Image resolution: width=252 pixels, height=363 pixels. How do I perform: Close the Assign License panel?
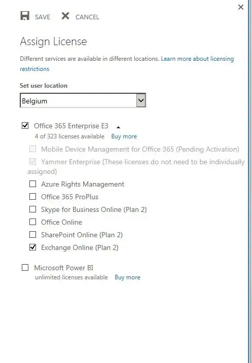241,7
